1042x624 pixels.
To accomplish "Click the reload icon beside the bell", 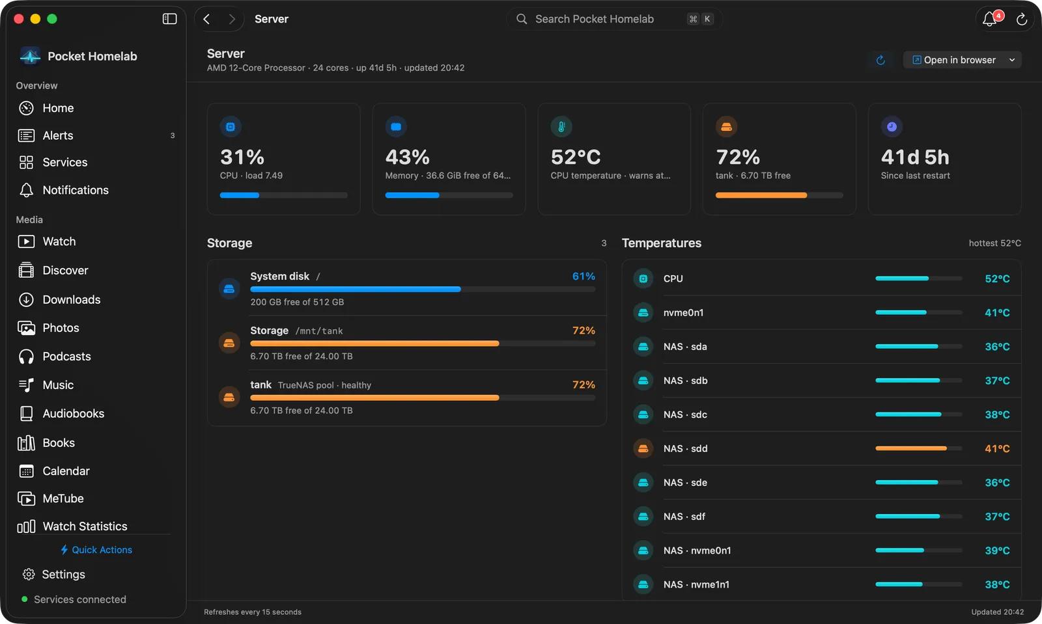I will [1022, 20].
